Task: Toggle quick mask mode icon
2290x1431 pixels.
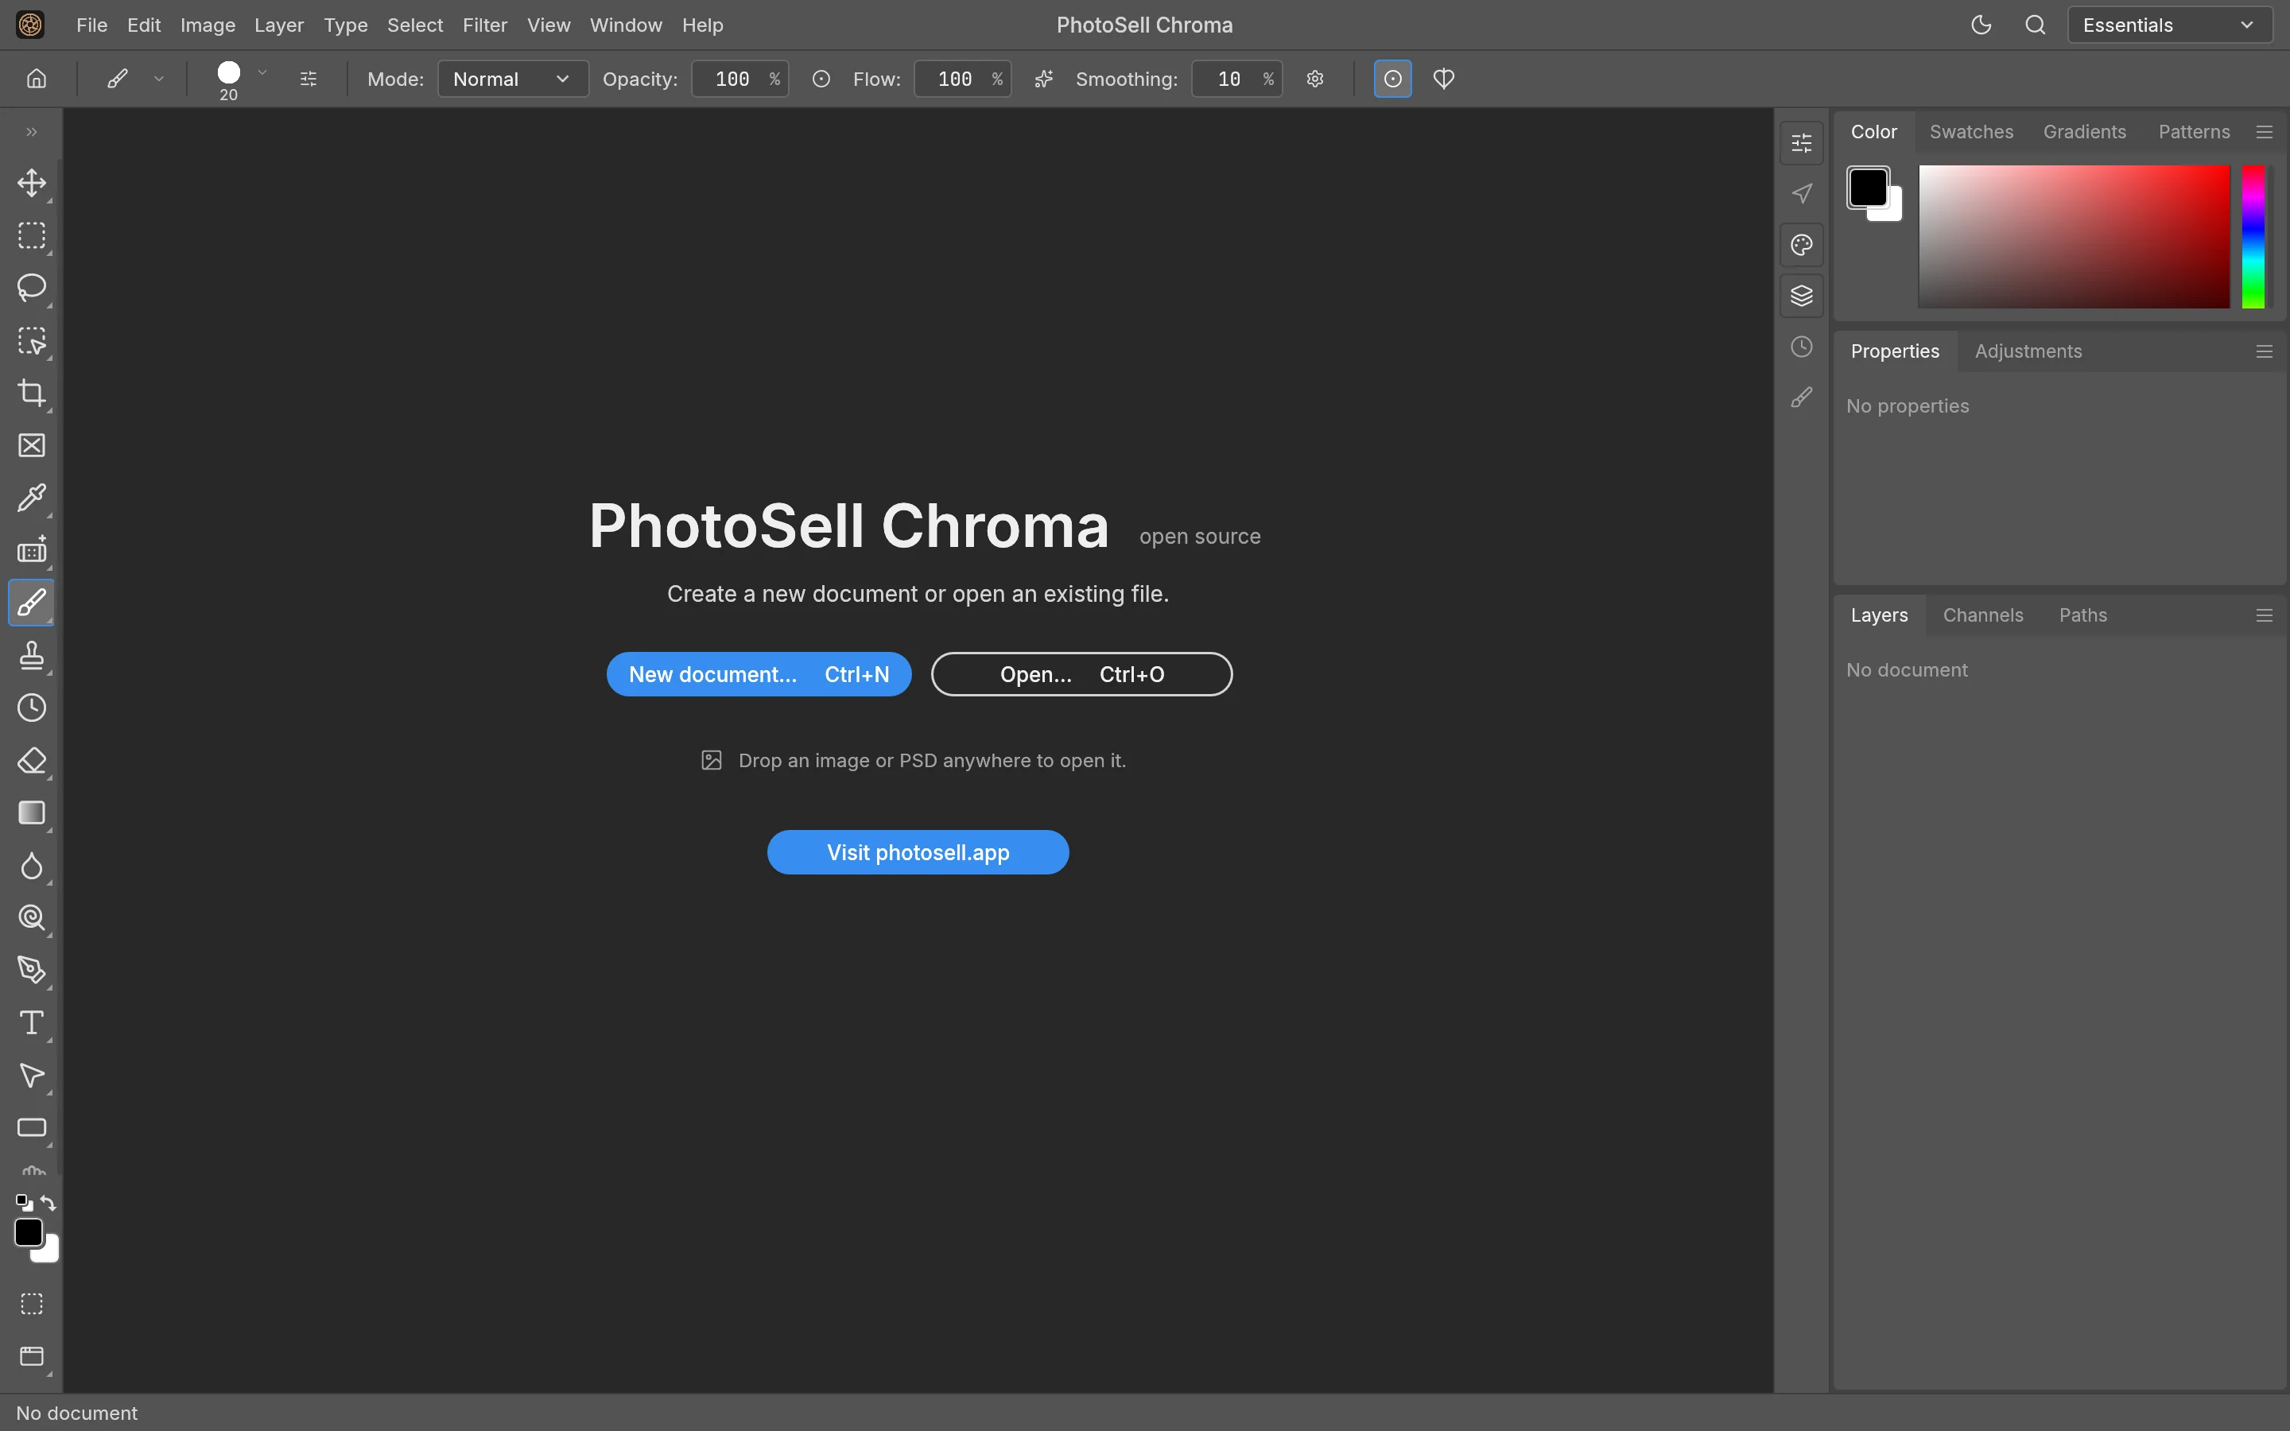Action: click(x=32, y=1304)
